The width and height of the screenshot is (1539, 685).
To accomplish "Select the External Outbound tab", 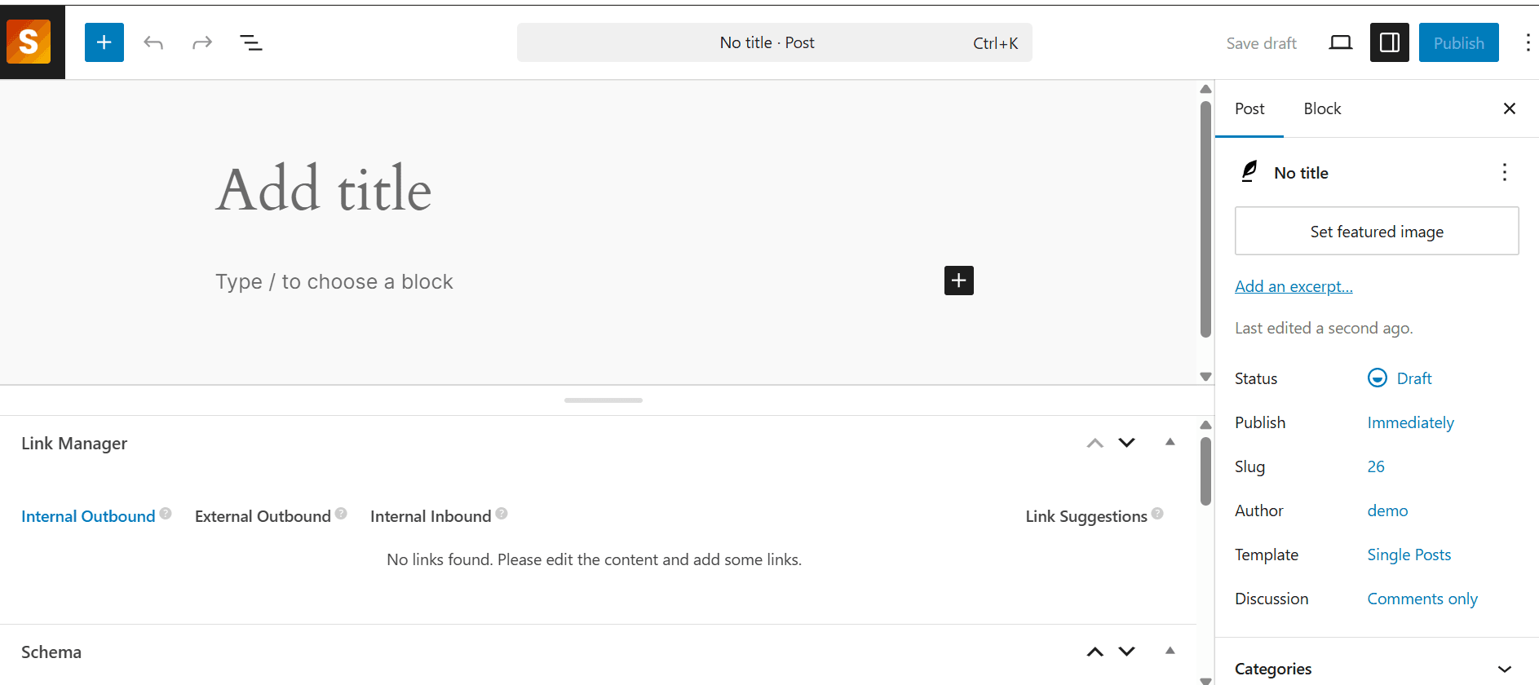I will (263, 516).
